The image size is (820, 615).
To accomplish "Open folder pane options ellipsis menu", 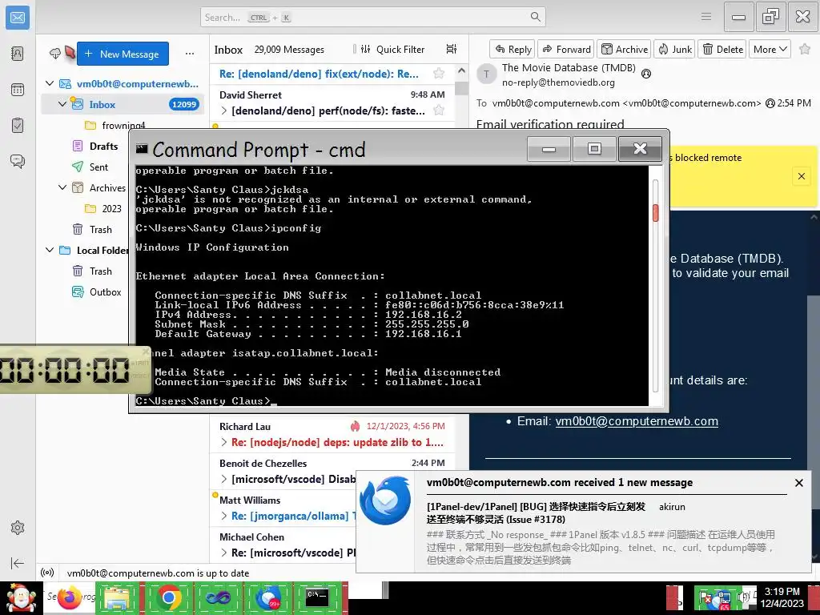I will (190, 54).
